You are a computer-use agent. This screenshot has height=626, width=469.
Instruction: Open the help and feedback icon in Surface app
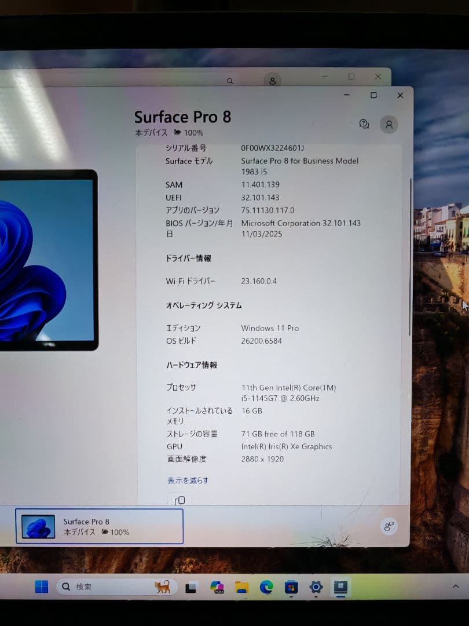[x=364, y=123]
